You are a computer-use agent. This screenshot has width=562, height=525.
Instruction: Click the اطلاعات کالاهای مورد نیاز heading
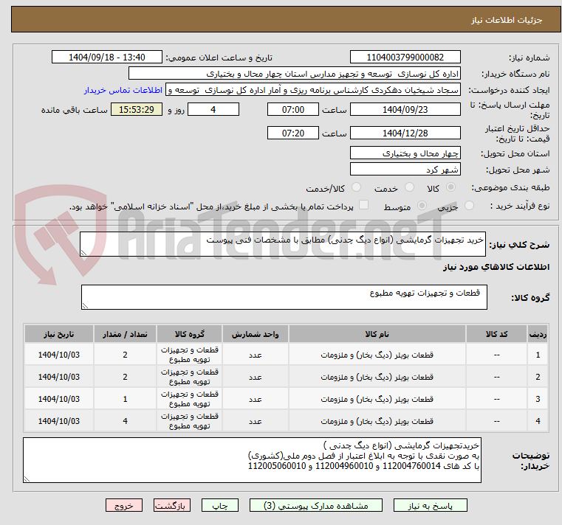click(x=496, y=268)
